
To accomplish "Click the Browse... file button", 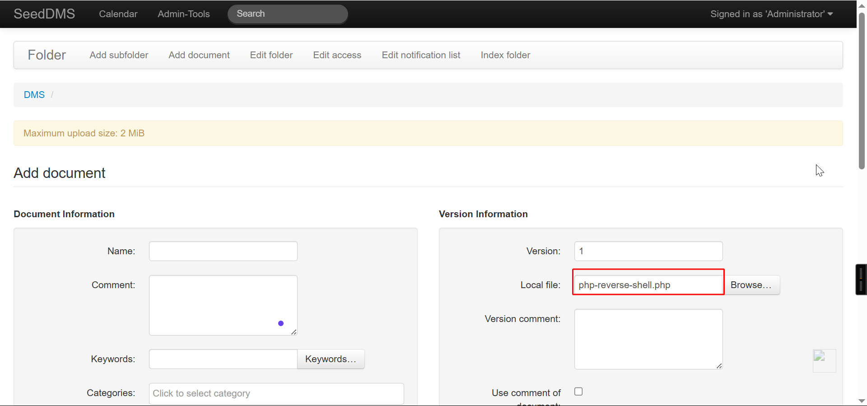I will click(751, 285).
